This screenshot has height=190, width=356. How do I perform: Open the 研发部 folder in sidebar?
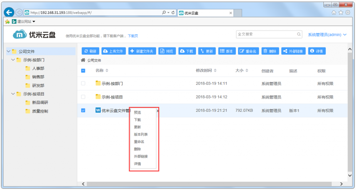(x=38, y=85)
